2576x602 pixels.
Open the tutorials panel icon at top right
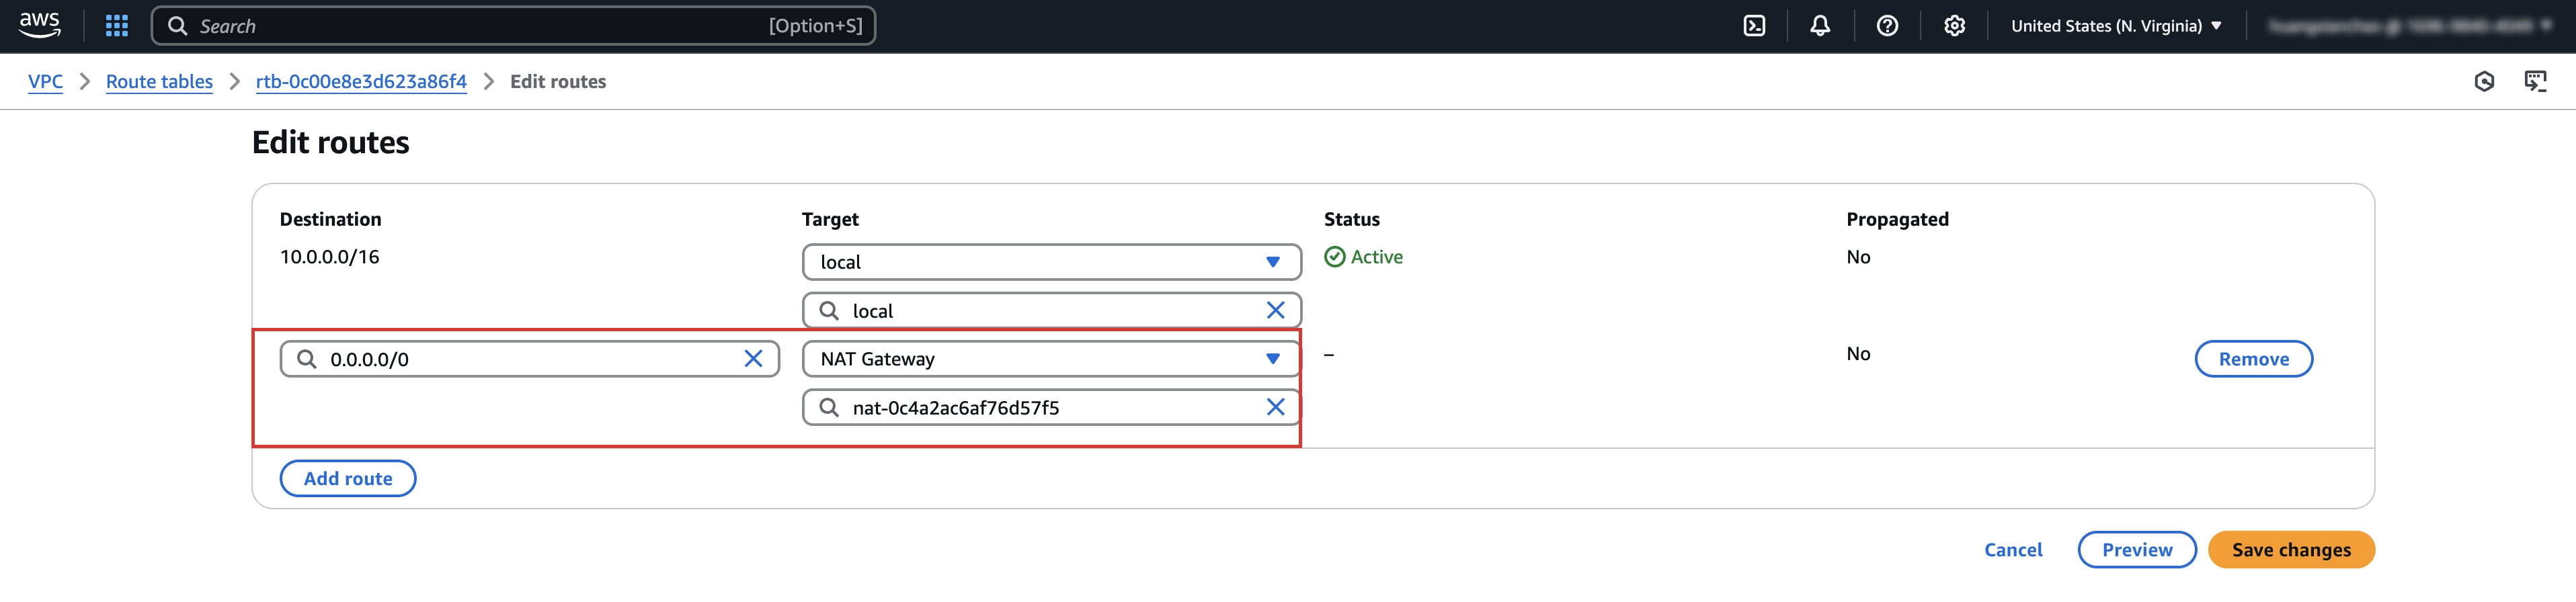(2535, 82)
